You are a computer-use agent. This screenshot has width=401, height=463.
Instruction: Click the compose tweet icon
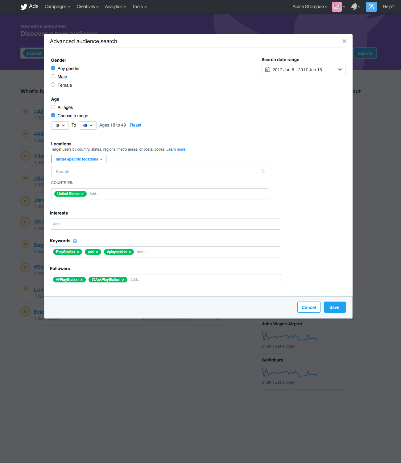coord(371,6)
